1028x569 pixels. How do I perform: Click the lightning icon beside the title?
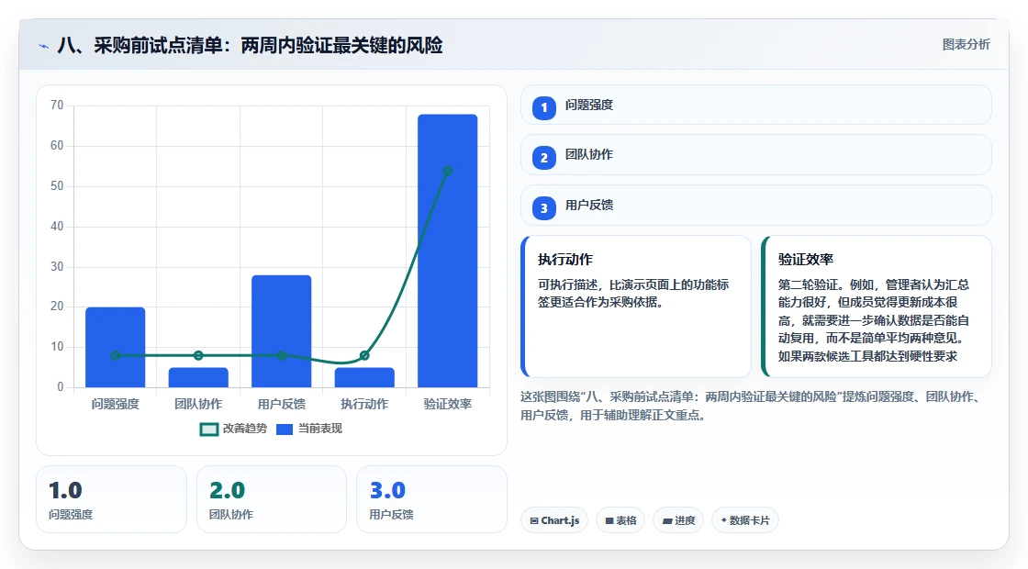[x=44, y=46]
